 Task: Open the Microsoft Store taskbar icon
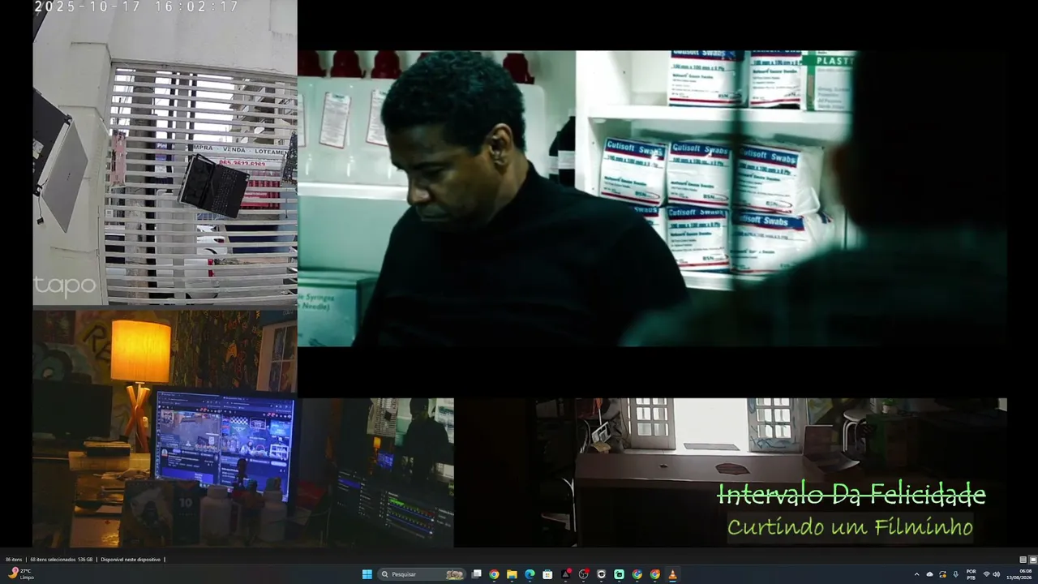coord(547,574)
